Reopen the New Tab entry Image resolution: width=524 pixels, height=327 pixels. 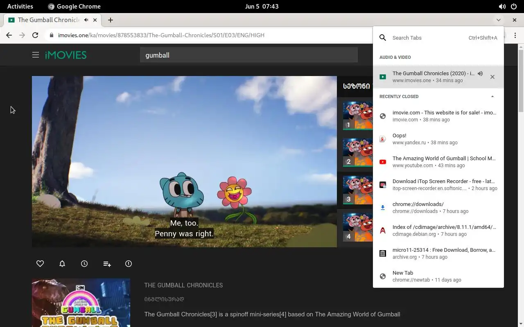[x=438, y=276]
